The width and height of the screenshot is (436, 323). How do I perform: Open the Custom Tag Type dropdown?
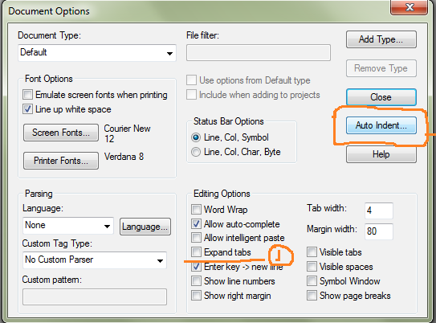tap(95, 260)
